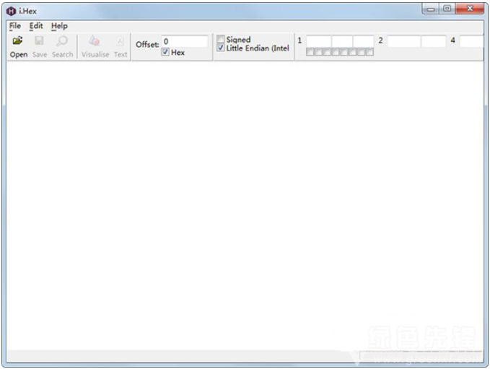Close the i.Hex window

click(x=470, y=9)
